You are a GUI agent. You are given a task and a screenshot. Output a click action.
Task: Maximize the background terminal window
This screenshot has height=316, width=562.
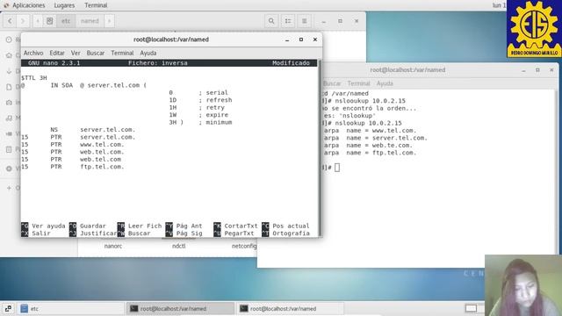coord(537,70)
